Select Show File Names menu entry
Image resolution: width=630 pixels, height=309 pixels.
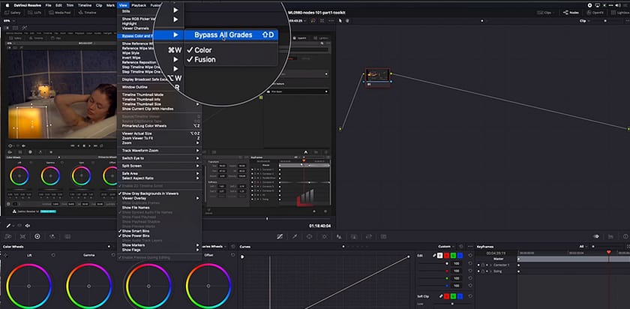coord(159,207)
